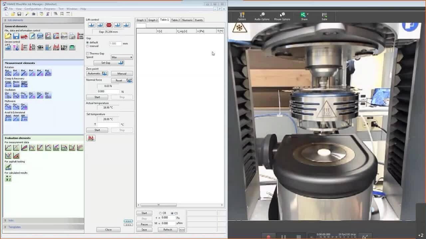Open the Speed dropdown showing Max
Image resolution: width=426 pixels, height=239 pixels.
122,57
